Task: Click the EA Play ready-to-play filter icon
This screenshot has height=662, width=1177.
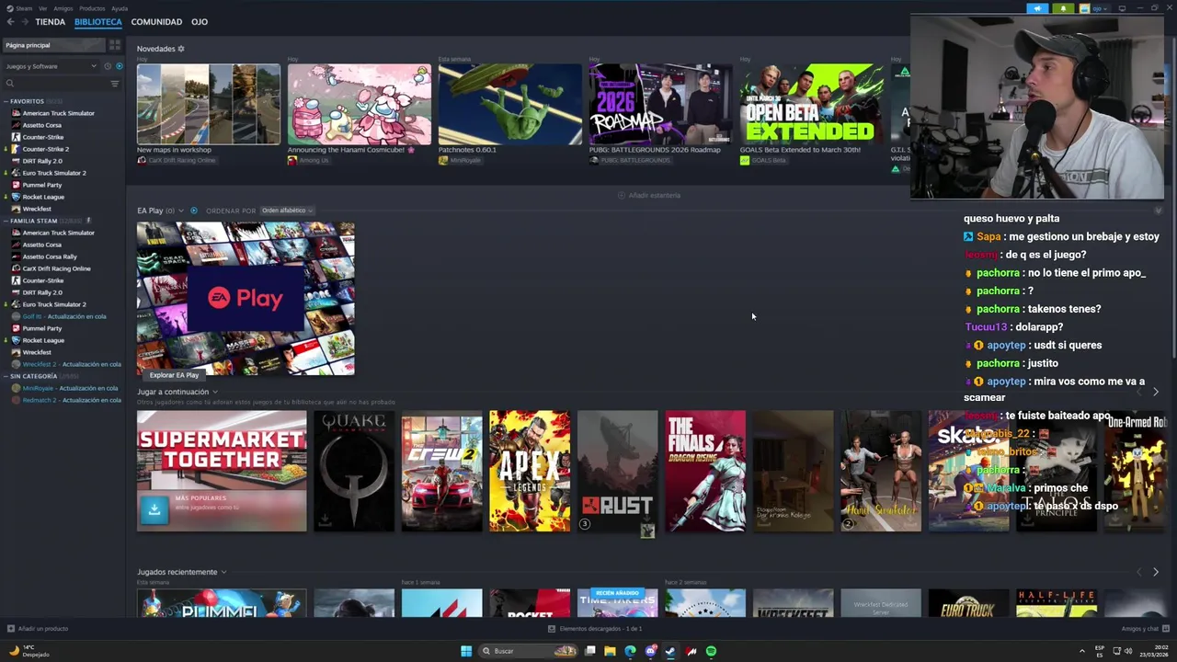Action: click(193, 211)
